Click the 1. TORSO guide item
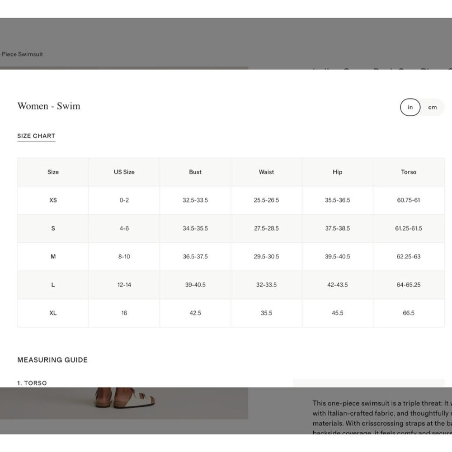The image size is (452, 452). pos(32,383)
